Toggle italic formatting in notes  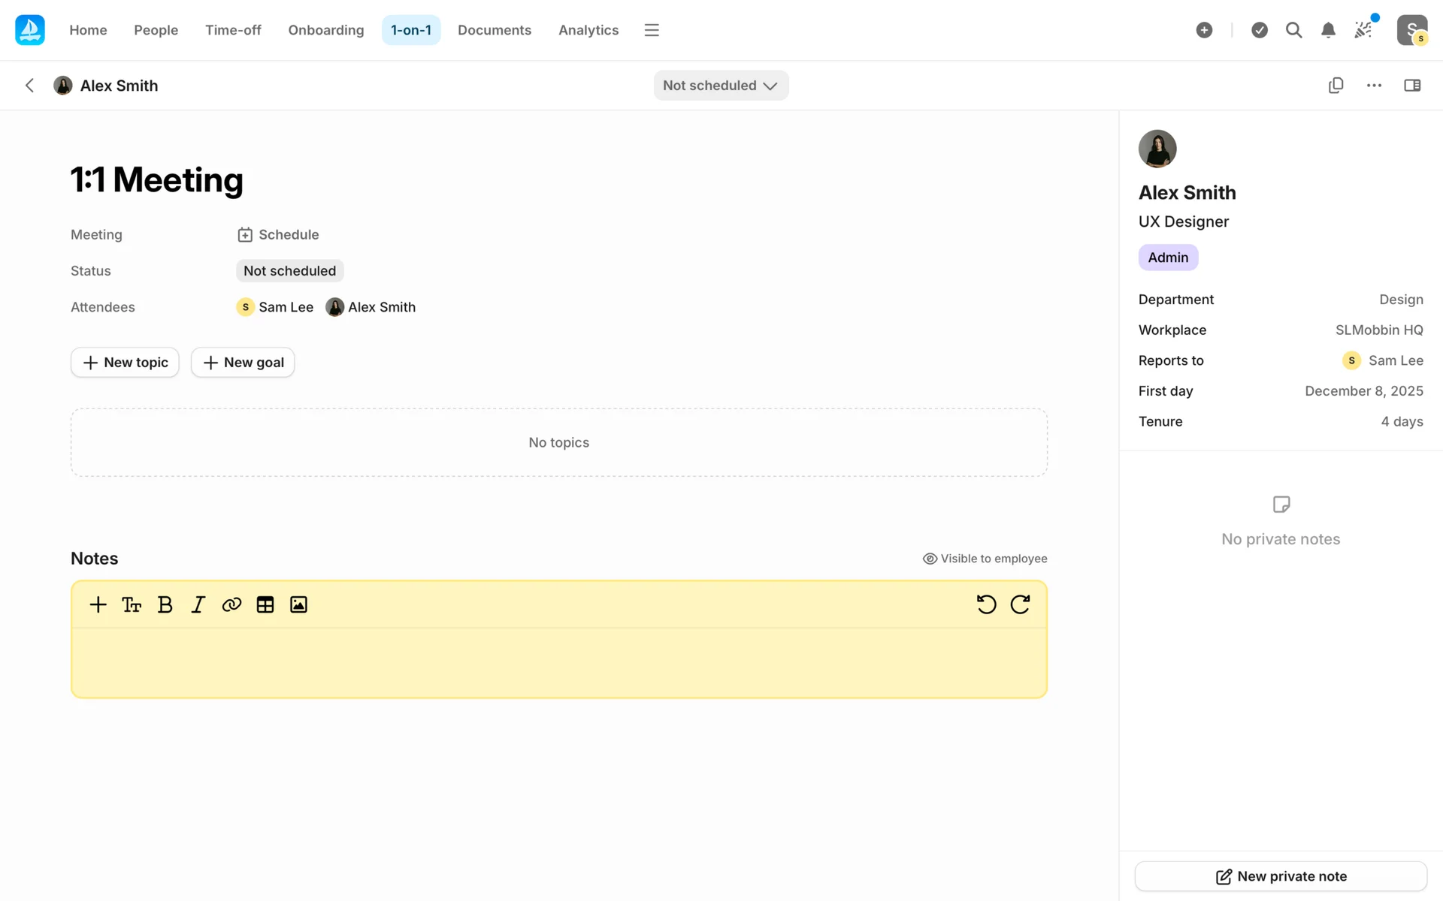click(198, 604)
